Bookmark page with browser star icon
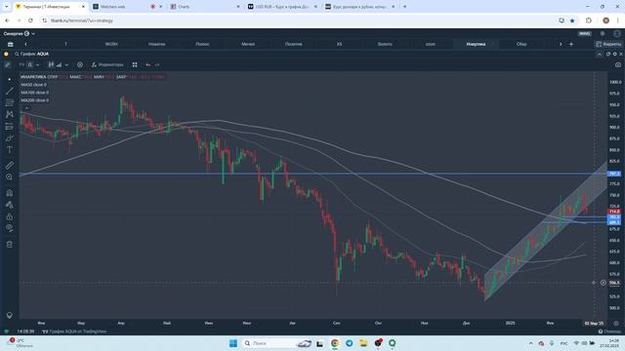 [x=573, y=20]
